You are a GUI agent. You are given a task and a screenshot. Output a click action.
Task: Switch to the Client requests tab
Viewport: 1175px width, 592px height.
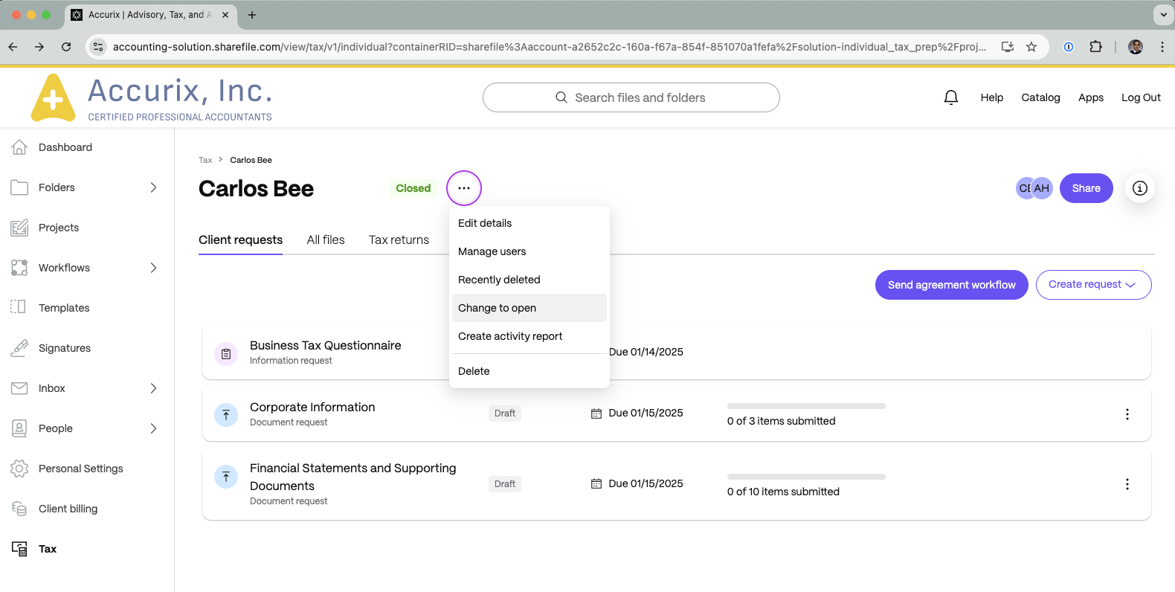click(x=240, y=240)
